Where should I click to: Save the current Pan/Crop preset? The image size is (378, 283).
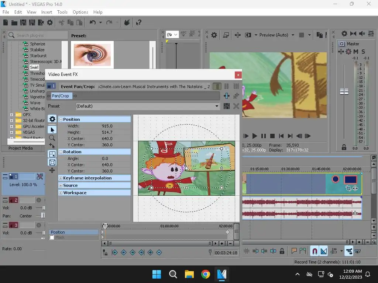click(x=227, y=106)
